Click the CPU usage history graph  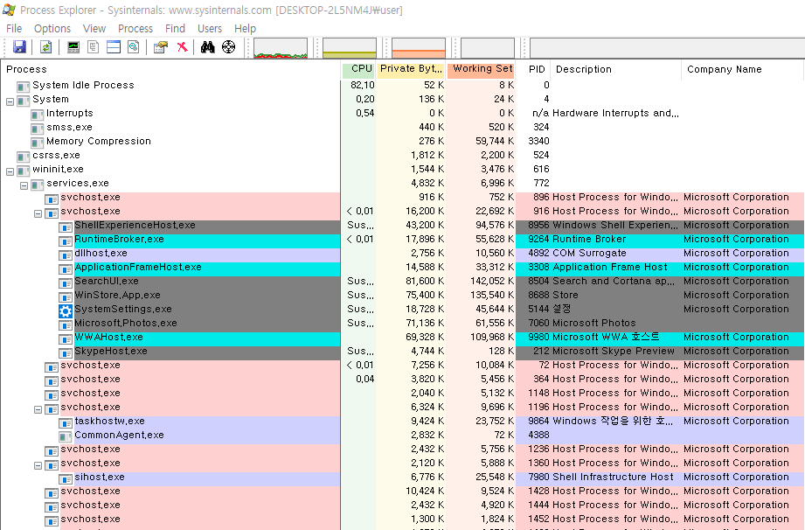pyautogui.click(x=281, y=48)
